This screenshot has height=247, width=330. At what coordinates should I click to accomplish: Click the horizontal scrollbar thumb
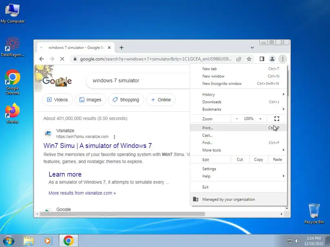point(122,214)
